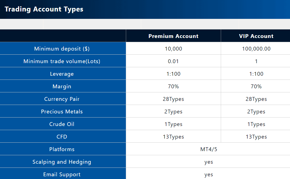
Task: Click the Premium trade volume '0.01'
Action: click(x=173, y=61)
